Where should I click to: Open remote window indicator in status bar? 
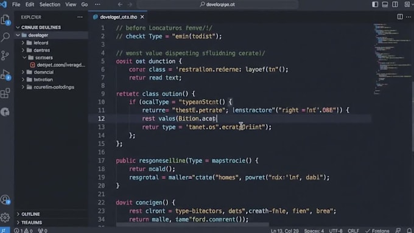(x=5, y=231)
